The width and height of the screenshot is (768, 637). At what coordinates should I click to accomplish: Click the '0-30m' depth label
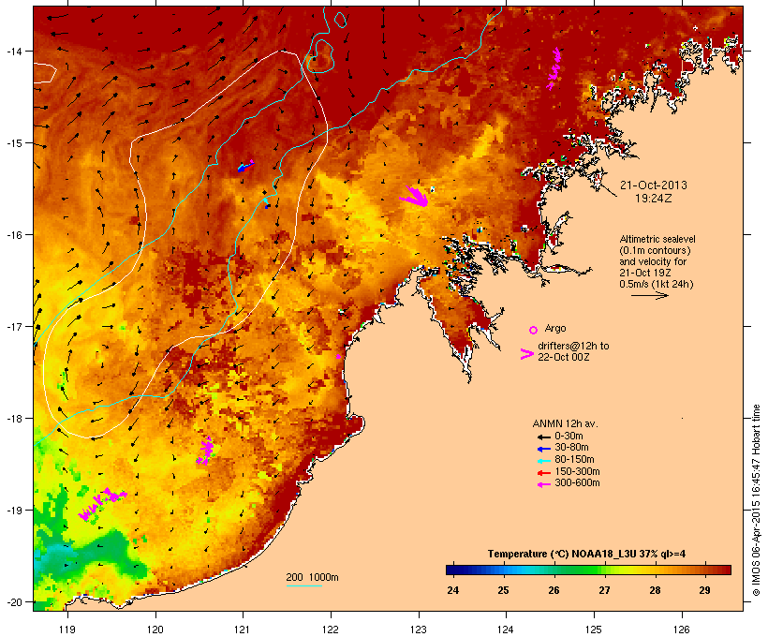tap(569, 437)
